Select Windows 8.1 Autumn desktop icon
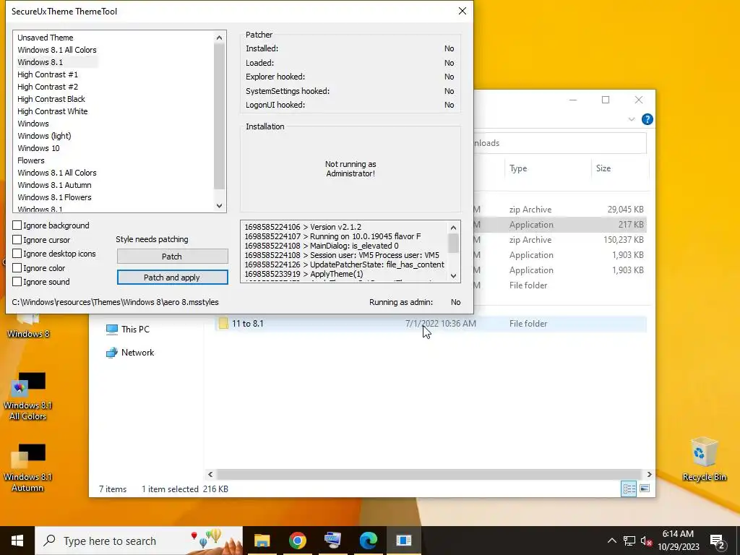The height and width of the screenshot is (555, 740). tap(28, 468)
